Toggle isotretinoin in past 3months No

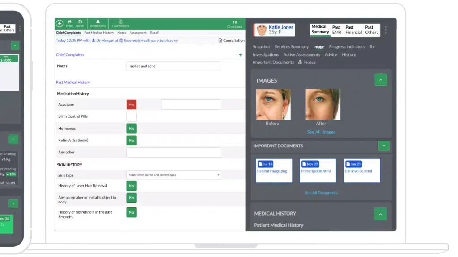click(131, 212)
